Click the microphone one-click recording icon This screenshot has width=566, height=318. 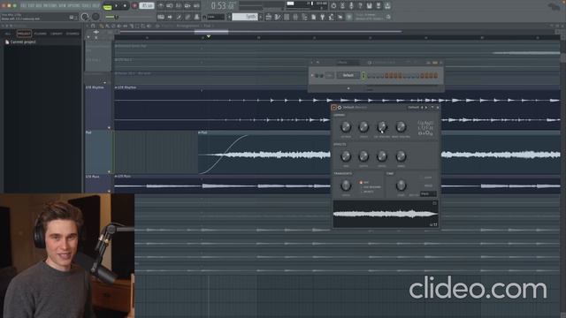click(351, 6)
